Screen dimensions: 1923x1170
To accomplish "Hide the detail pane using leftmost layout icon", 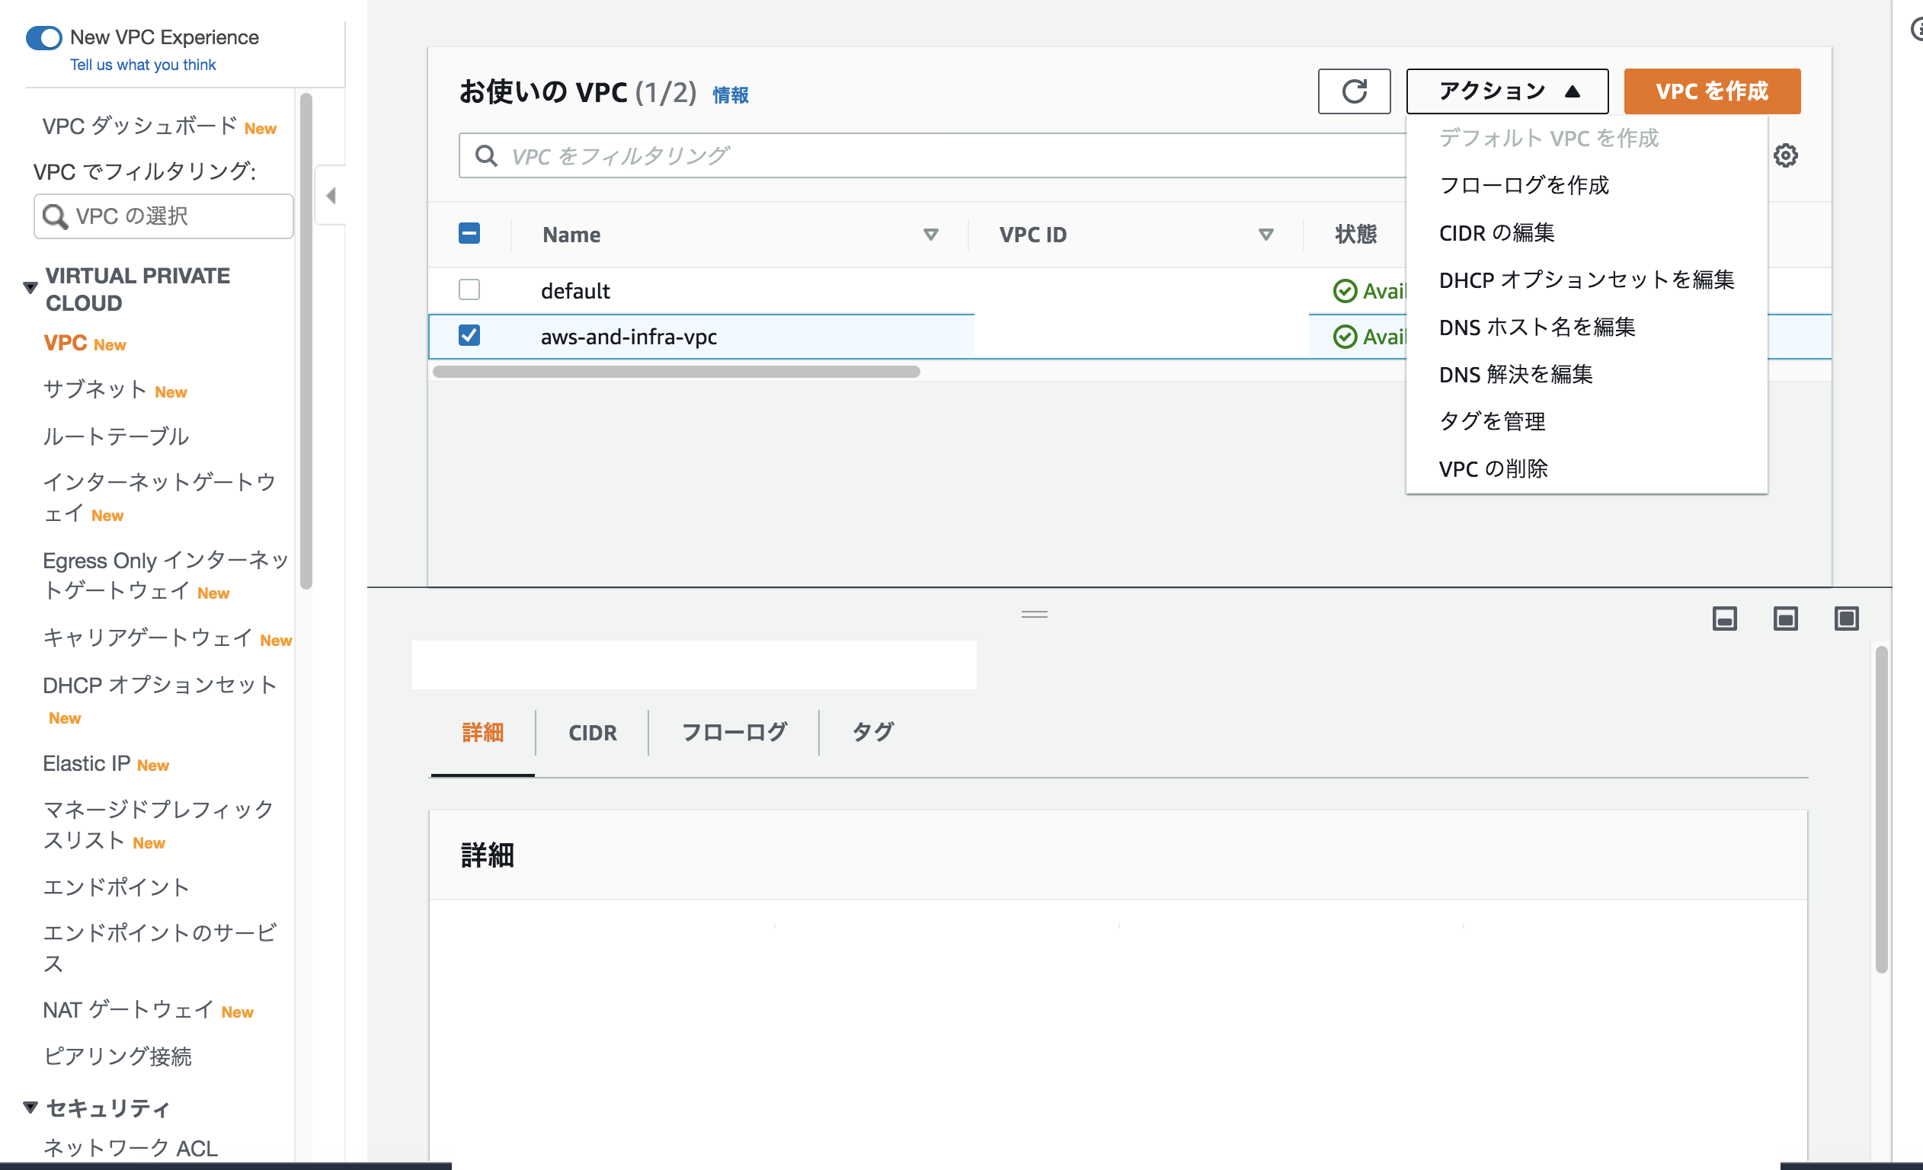I will coord(1725,619).
